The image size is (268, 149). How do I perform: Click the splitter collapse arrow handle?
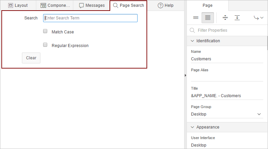click(185, 75)
